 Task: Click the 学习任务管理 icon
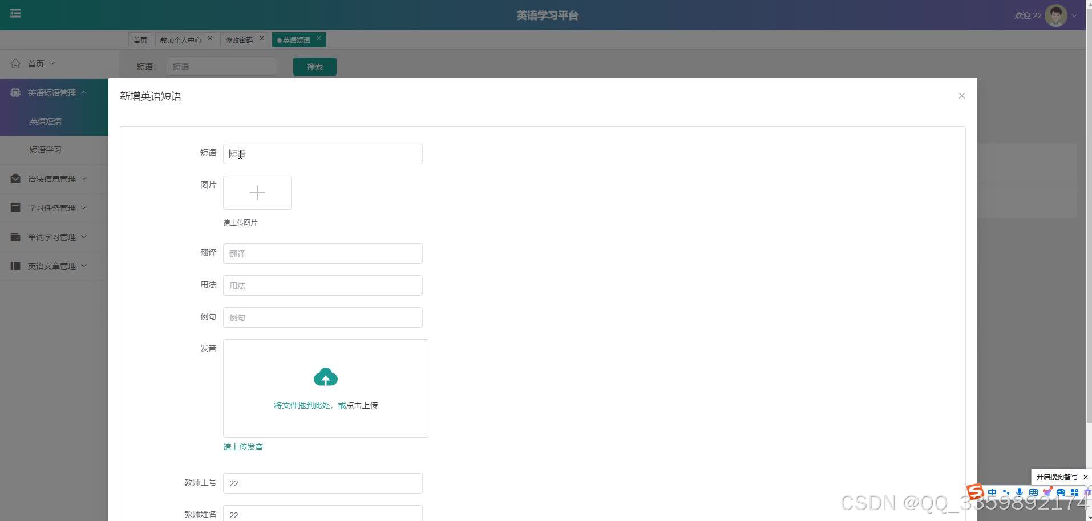coord(15,207)
